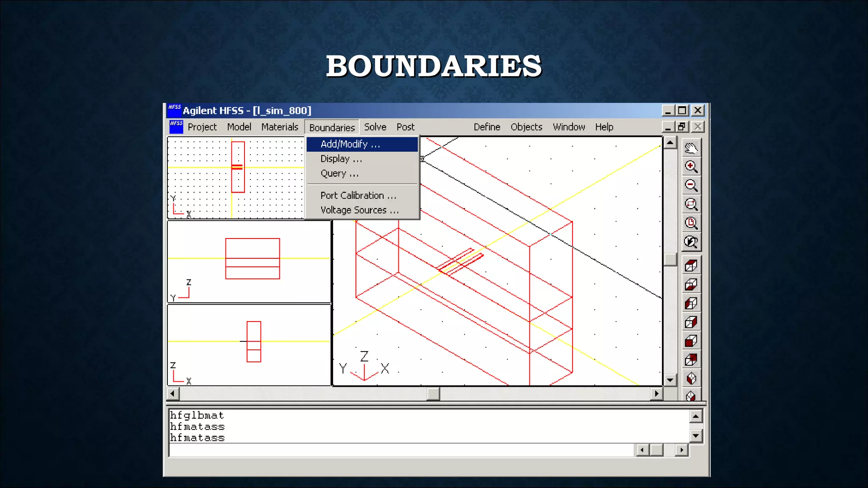Choose Add/Modify ... in Boundaries menu
Screen dimensions: 868x488
point(362,144)
